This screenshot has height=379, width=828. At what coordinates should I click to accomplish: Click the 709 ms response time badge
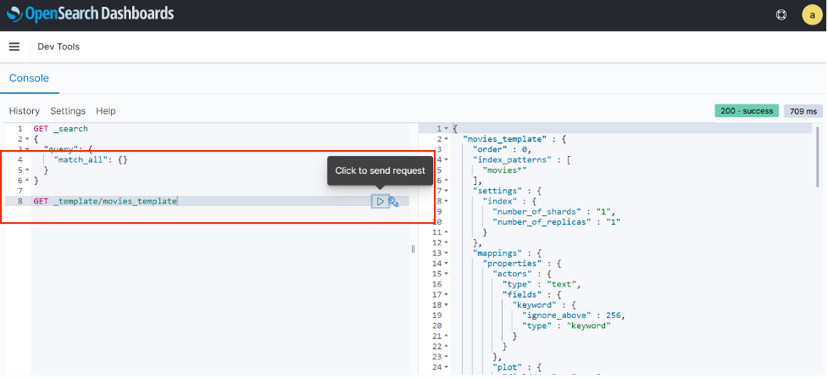coord(803,111)
